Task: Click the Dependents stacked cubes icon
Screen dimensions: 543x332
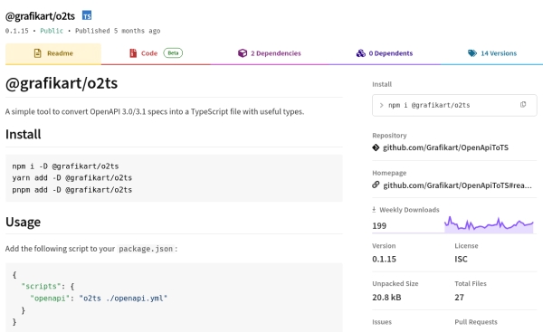Action: 361,53
